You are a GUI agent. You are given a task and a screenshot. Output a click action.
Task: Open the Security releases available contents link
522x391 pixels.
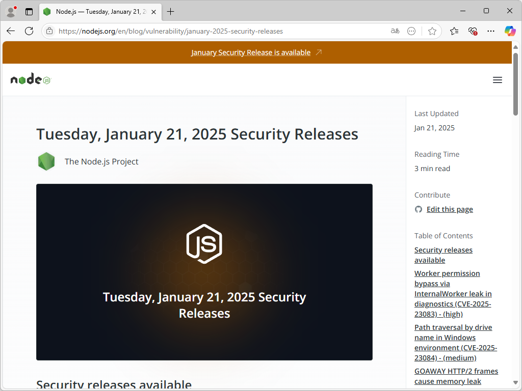coord(443,255)
